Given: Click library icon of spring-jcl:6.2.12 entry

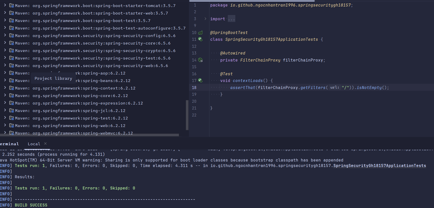Looking at the screenshot, I should [12, 110].
